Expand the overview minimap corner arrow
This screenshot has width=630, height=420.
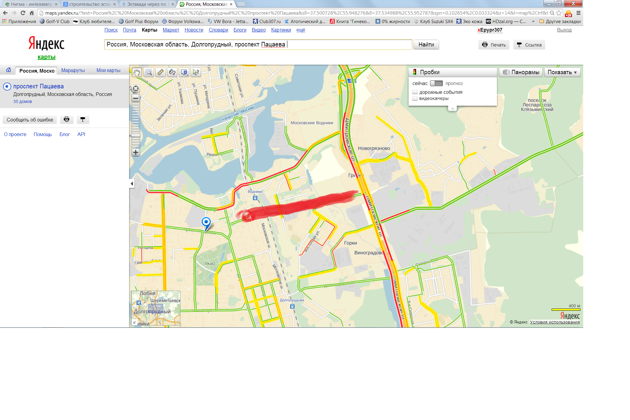(134, 323)
